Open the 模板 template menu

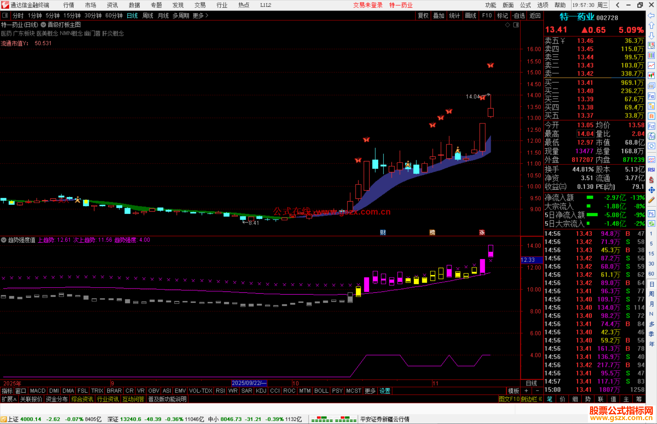(513, 391)
